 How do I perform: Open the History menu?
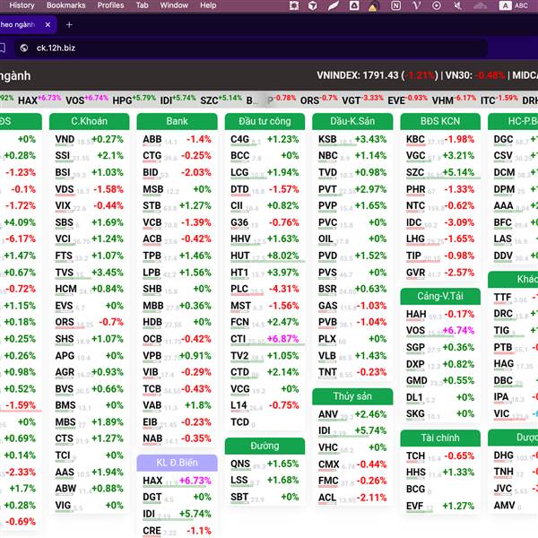tap(22, 5)
